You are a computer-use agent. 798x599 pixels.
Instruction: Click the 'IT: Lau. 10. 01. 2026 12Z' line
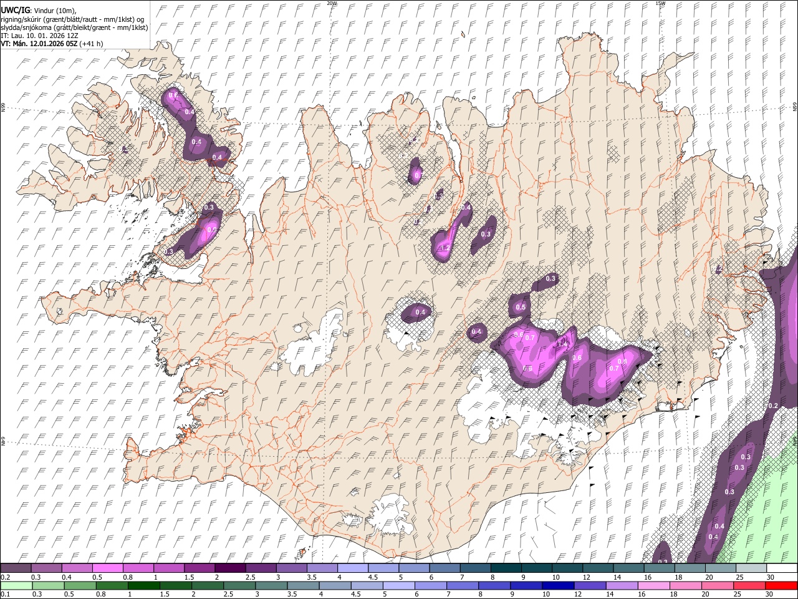pos(39,36)
